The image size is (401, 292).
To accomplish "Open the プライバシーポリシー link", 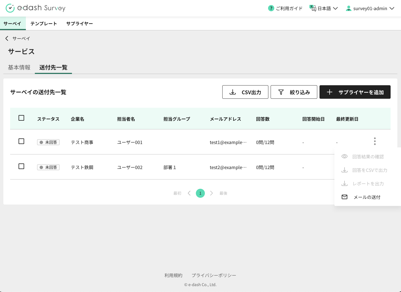I will pos(214,275).
